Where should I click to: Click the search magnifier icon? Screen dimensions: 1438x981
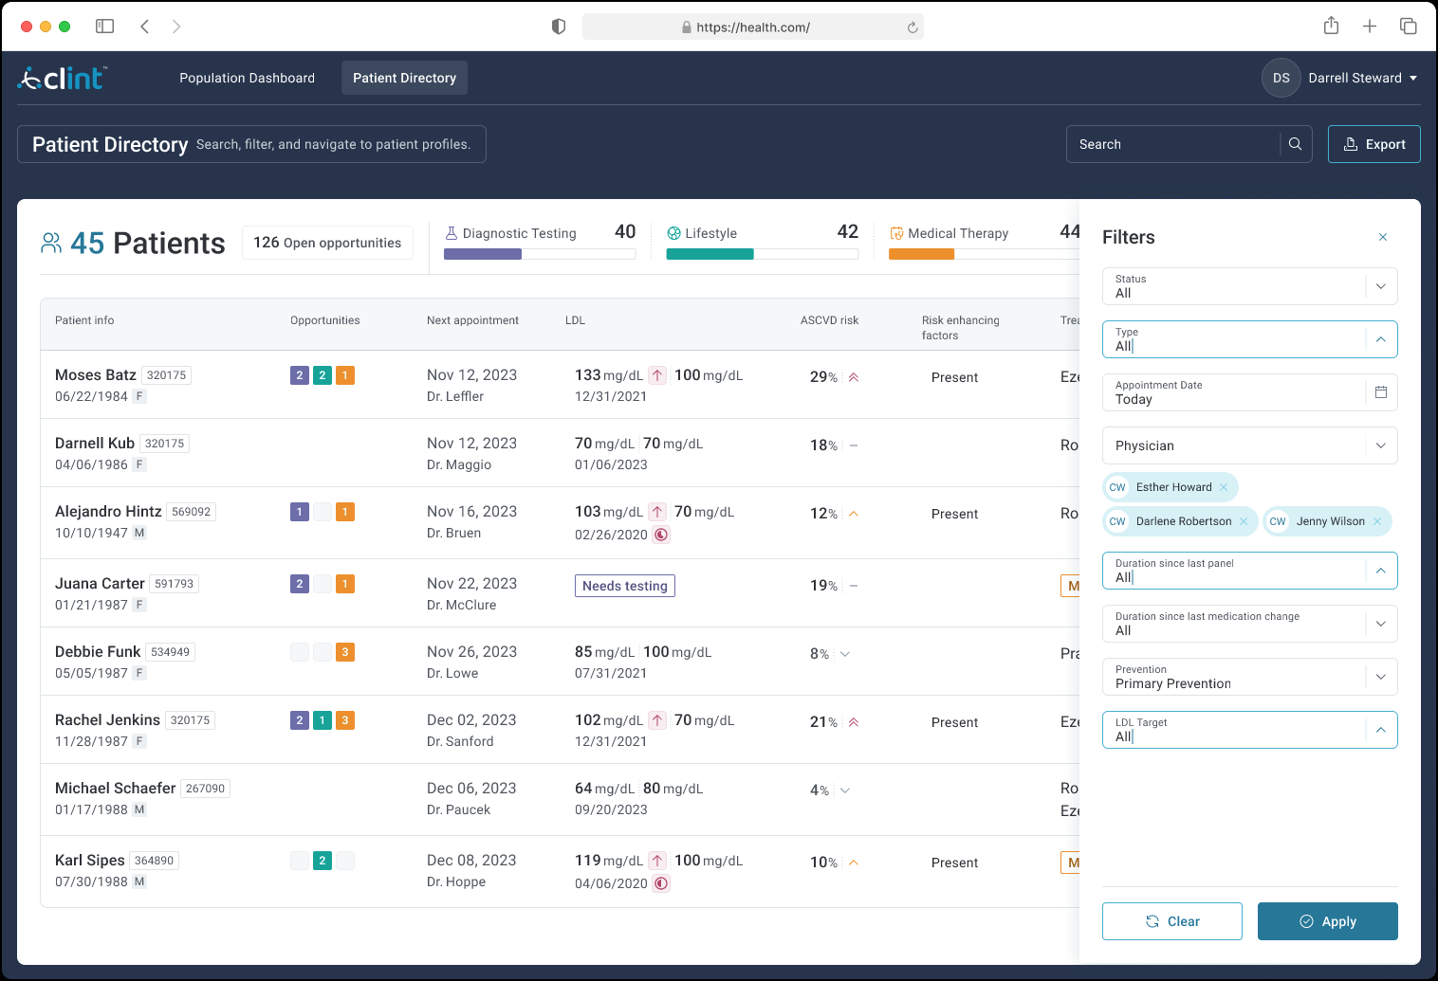click(1295, 144)
